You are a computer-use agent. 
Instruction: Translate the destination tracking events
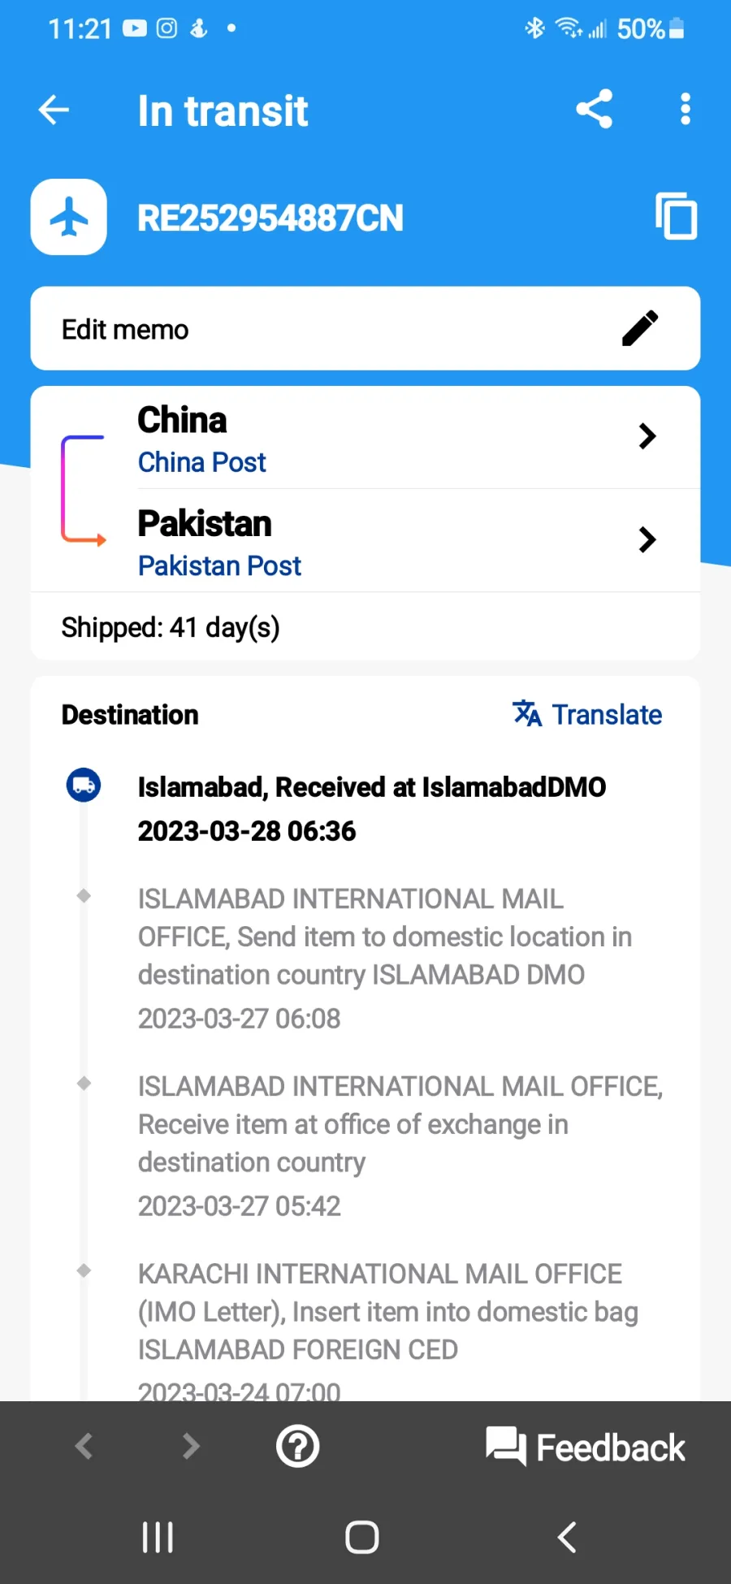pos(587,714)
